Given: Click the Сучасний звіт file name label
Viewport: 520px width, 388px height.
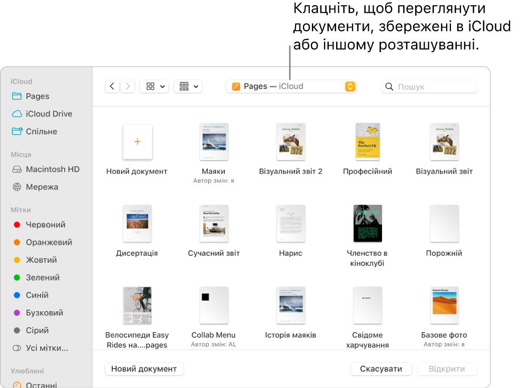Looking at the screenshot, I should tap(214, 253).
